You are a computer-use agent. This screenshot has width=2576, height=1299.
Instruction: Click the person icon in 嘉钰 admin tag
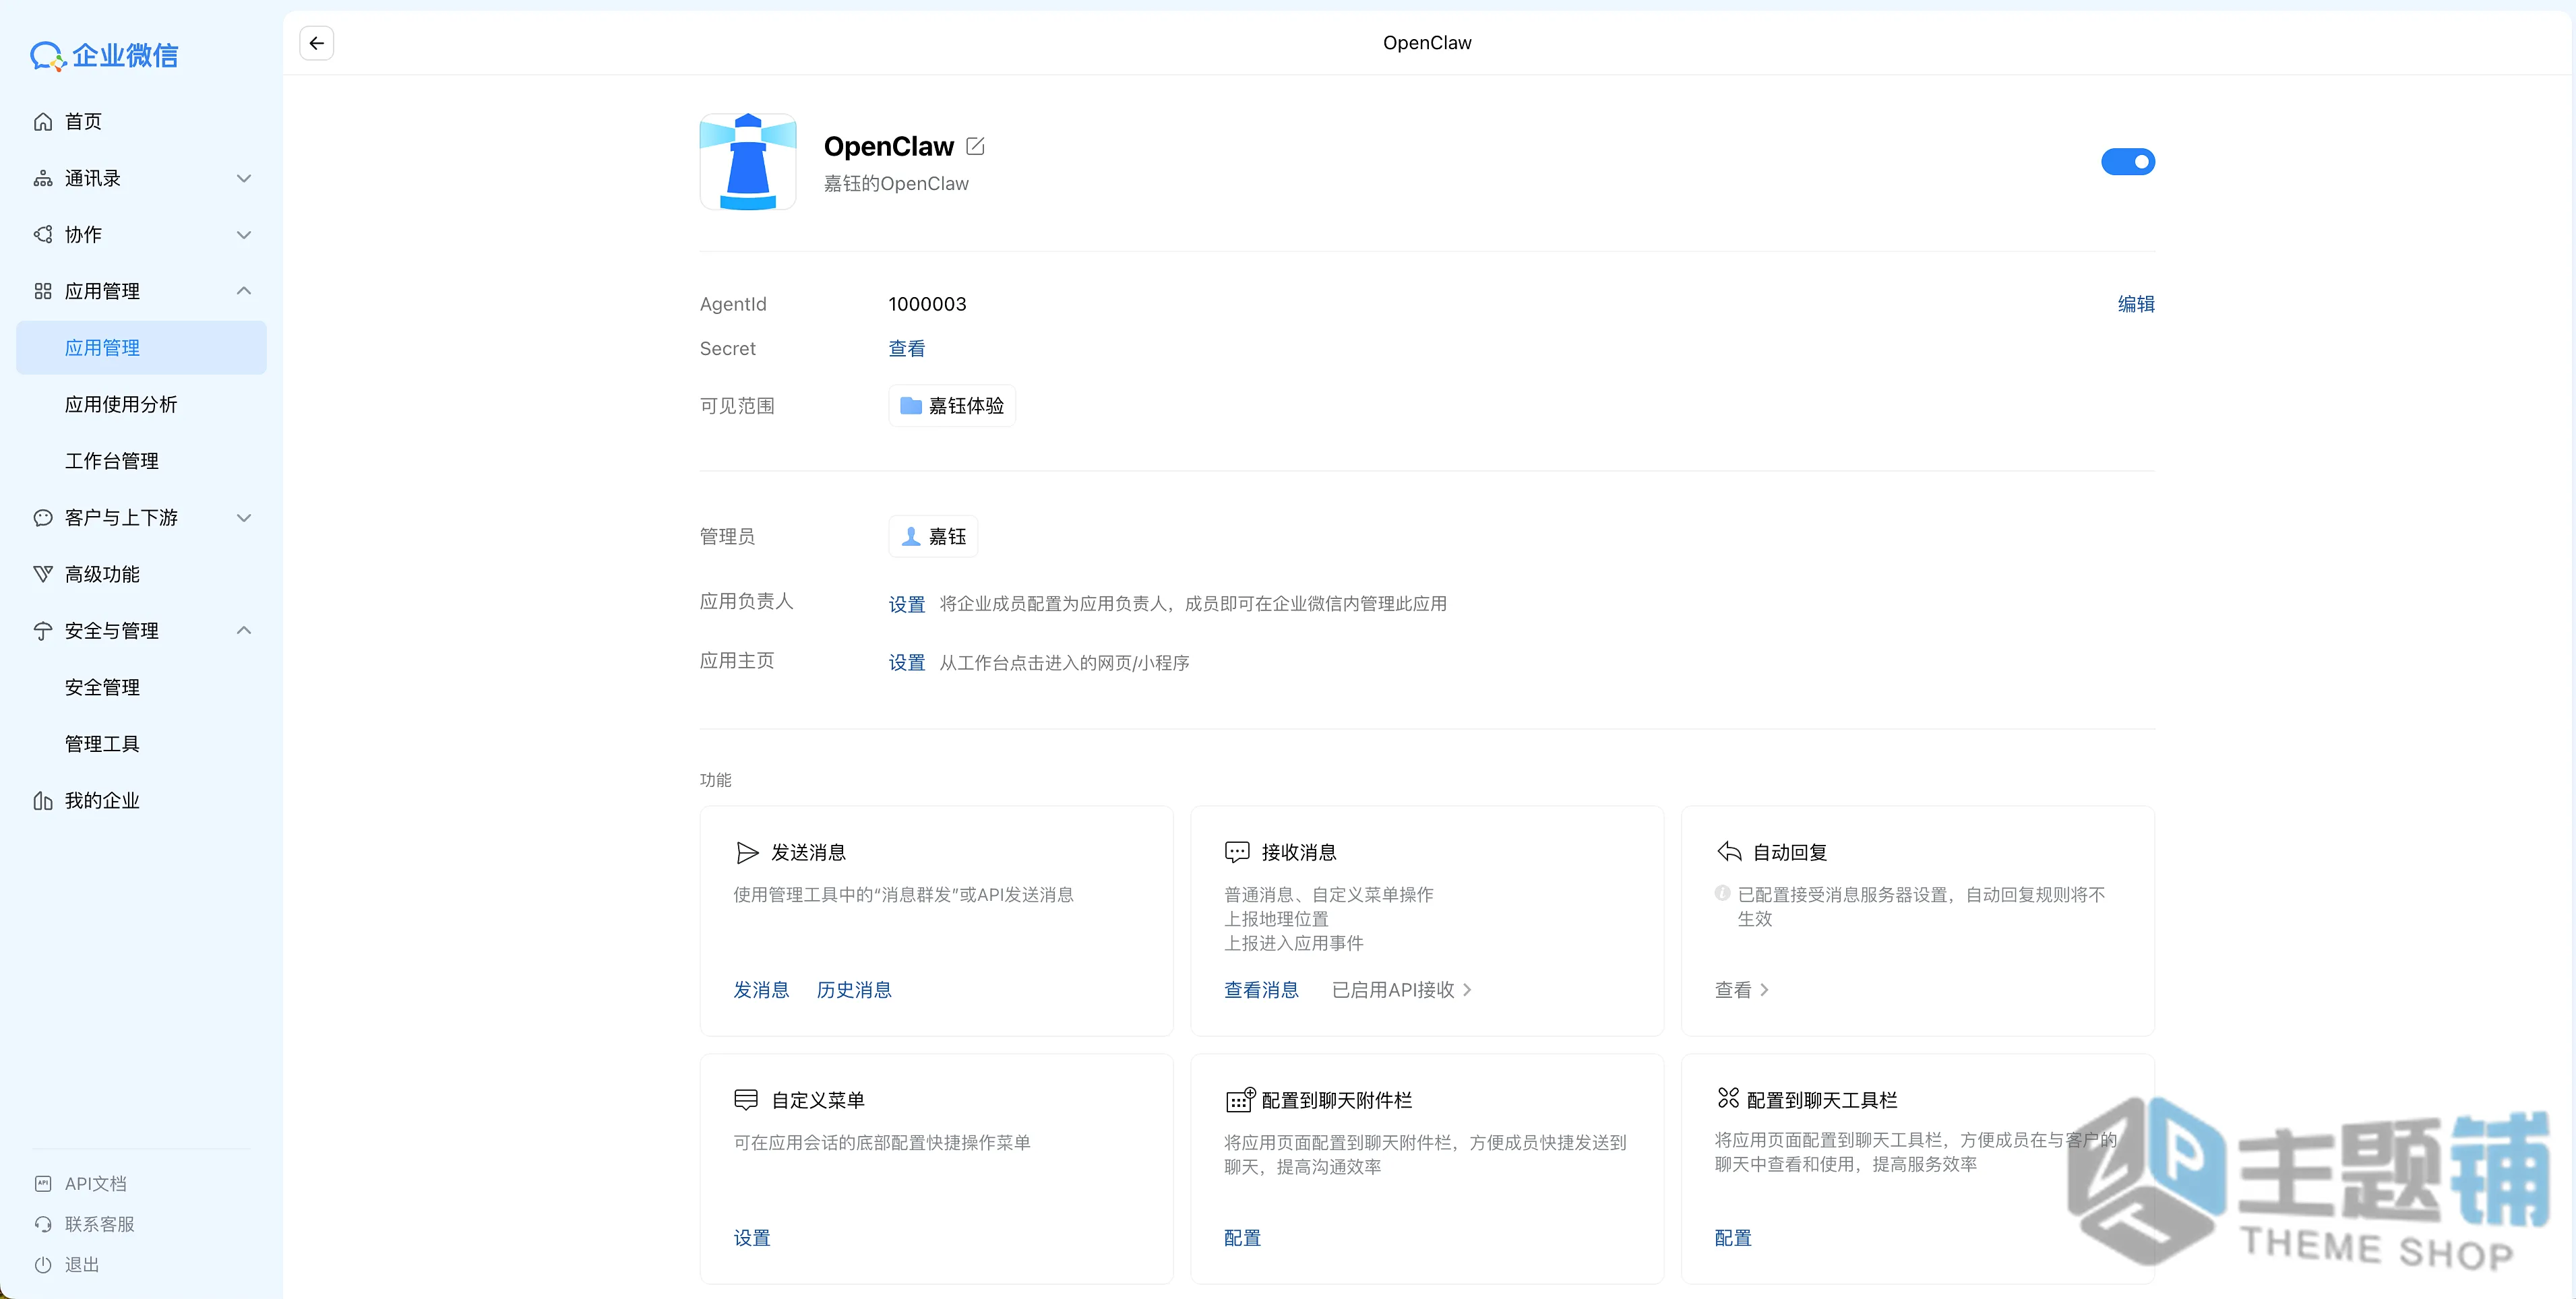[x=911, y=537]
